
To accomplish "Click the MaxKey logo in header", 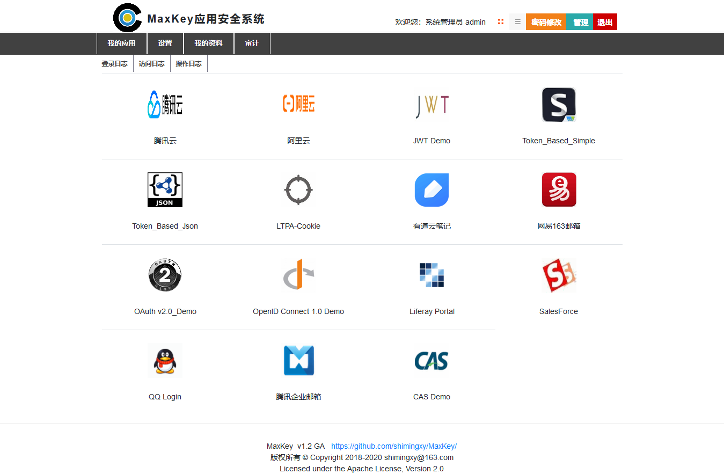I will pos(127,18).
